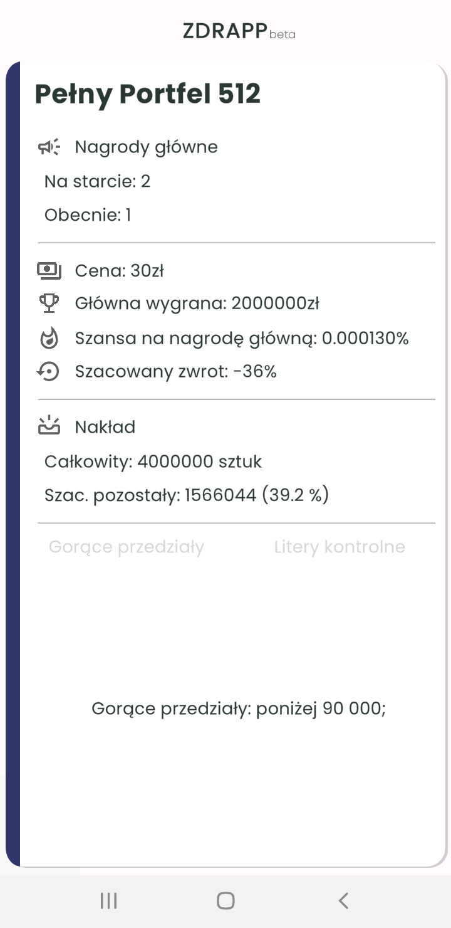Tap the poniżej 90 000 hot range text
The width and height of the screenshot is (451, 928).
coord(238,709)
